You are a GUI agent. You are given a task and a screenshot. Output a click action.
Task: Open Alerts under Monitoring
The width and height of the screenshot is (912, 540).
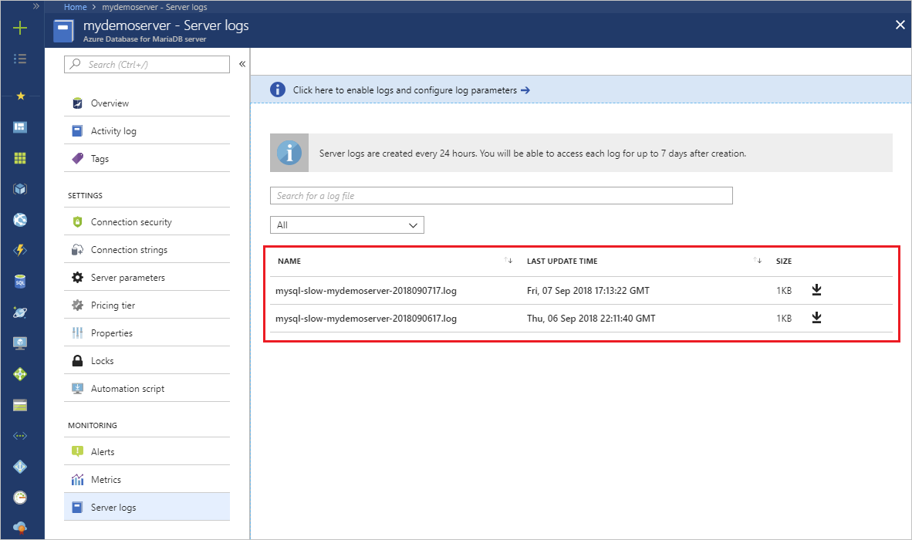click(x=147, y=451)
